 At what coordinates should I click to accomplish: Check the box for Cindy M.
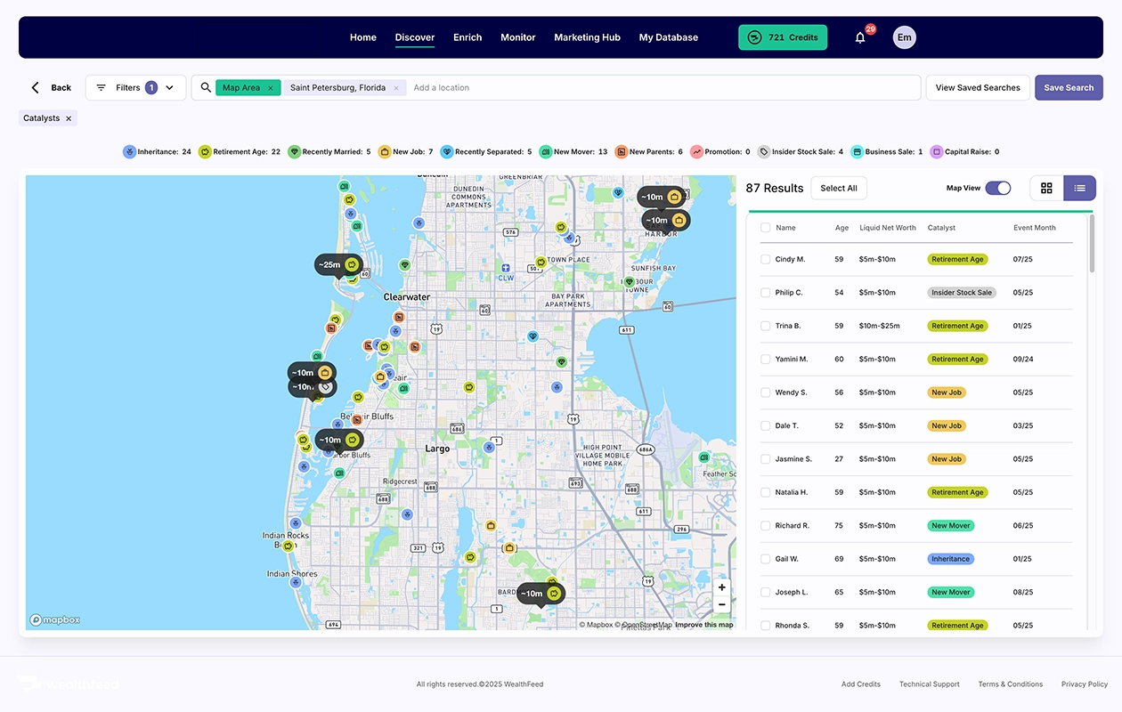tap(766, 259)
